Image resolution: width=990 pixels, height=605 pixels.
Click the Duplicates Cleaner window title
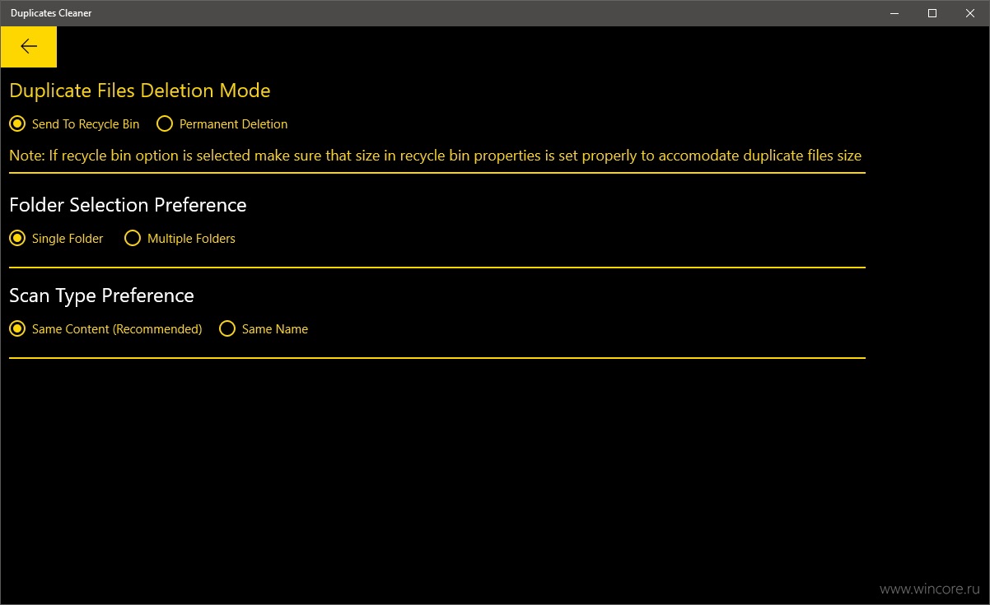pos(51,13)
